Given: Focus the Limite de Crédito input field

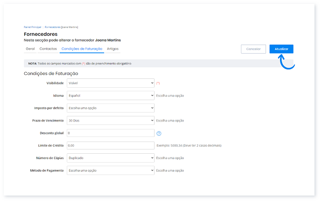Looking at the screenshot, I should [110, 145].
